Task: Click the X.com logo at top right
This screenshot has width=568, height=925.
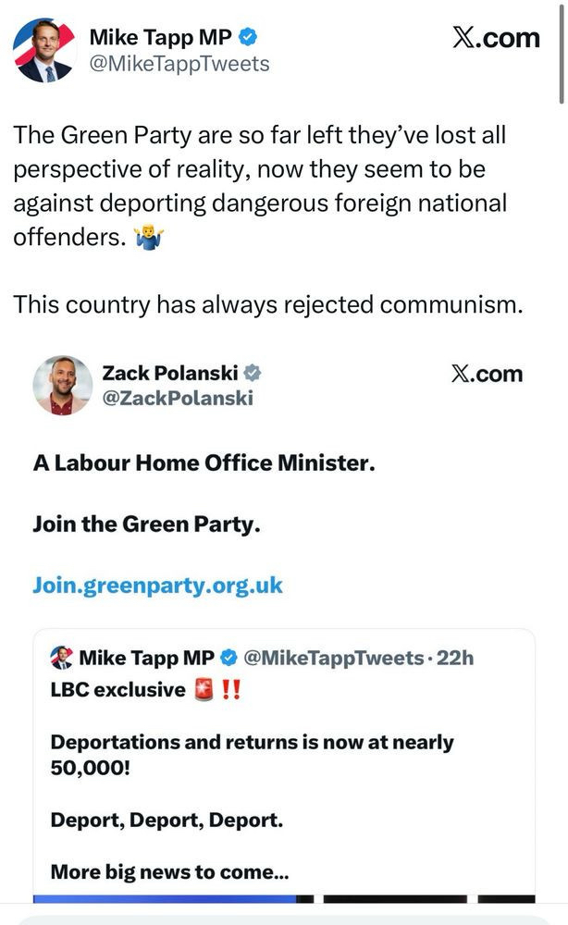Action: point(496,38)
